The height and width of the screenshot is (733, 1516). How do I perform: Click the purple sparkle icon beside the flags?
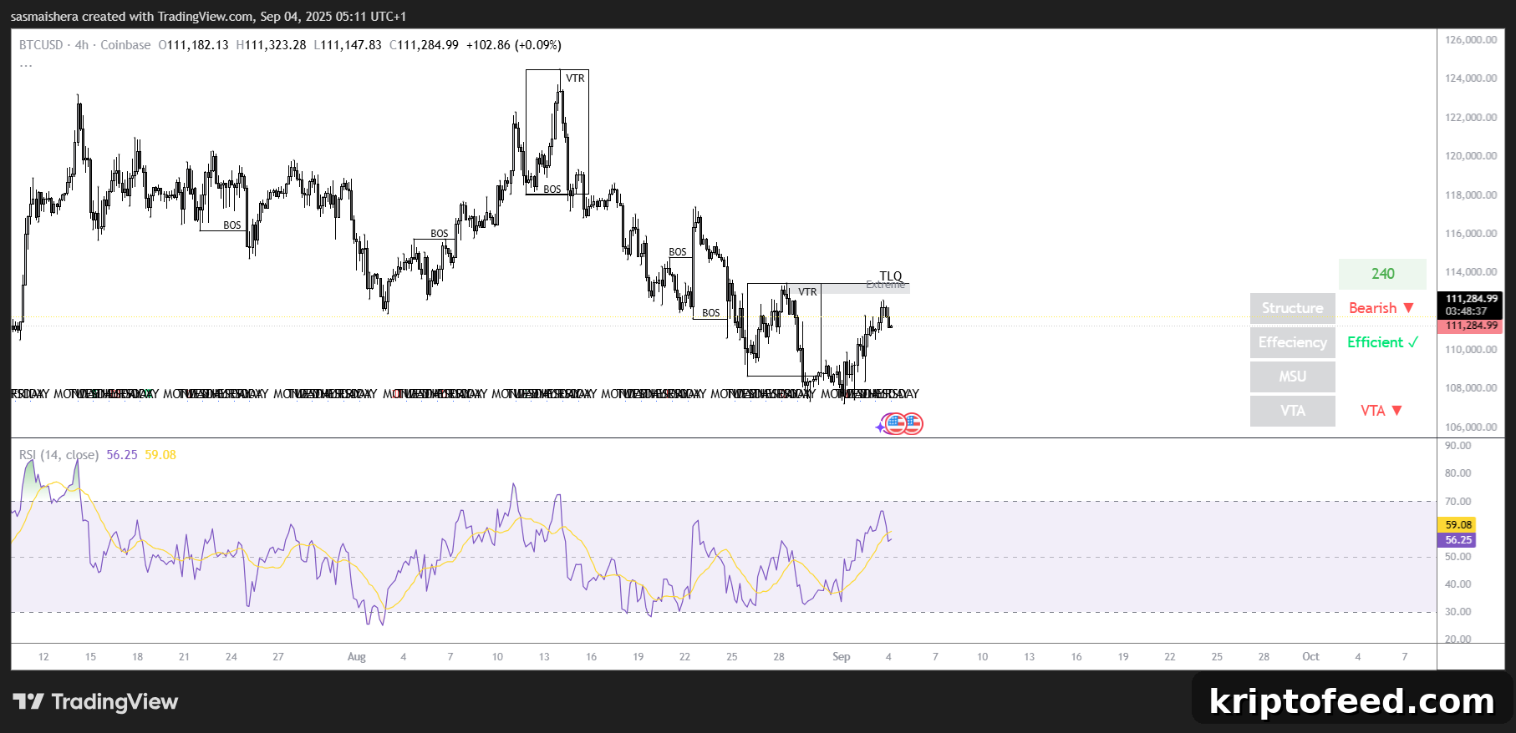(880, 427)
